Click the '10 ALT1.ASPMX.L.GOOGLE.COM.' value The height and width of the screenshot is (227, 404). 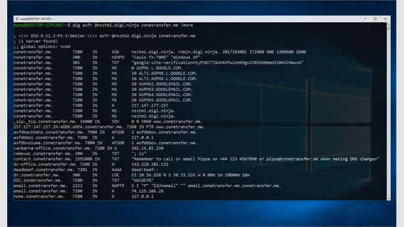pos(164,73)
